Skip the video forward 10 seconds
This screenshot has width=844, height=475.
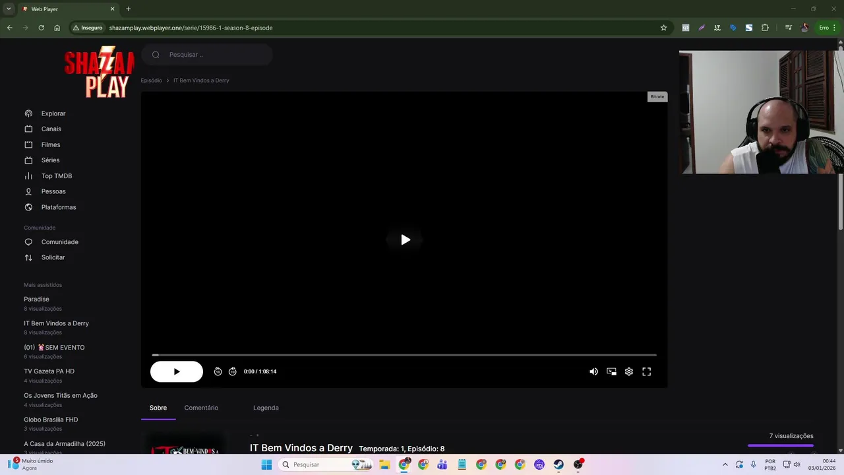[x=232, y=371]
